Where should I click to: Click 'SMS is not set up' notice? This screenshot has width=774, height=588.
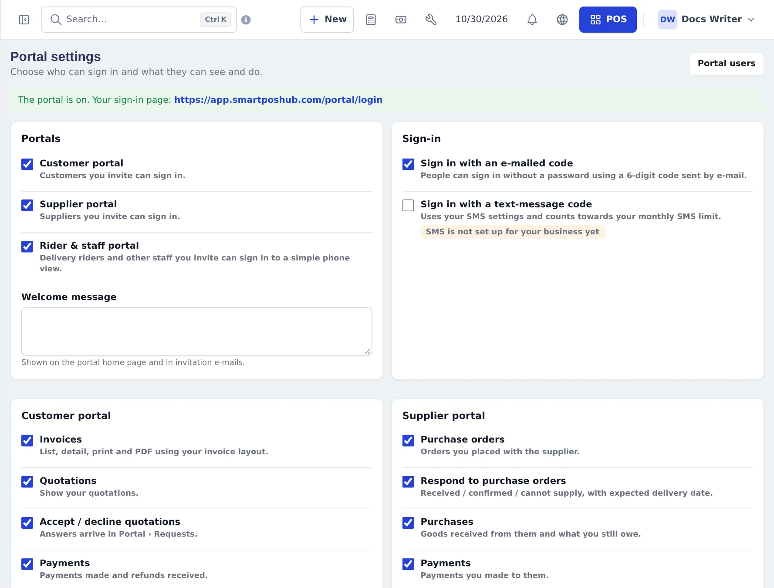tap(512, 232)
